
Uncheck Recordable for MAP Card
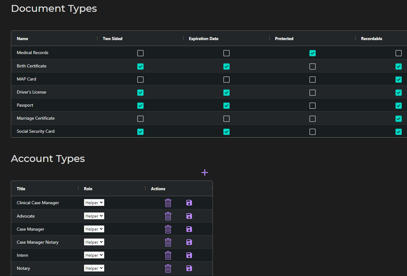pos(399,79)
